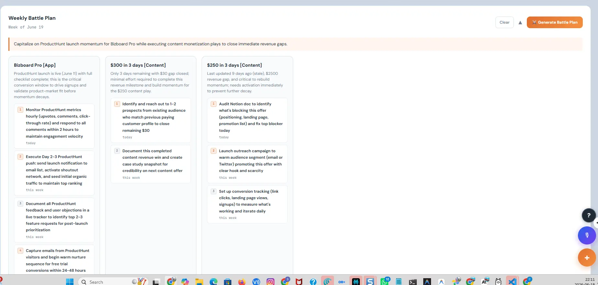Open the Monitor ProductHunt metrics hourly task
This screenshot has height=285, width=598.
[x=54, y=126]
